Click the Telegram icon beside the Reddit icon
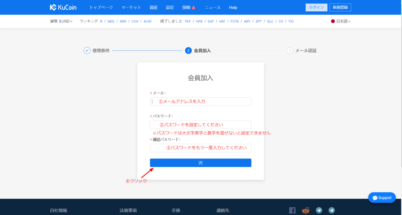Image resolution: width=402 pixels, height=215 pixels. (319, 210)
